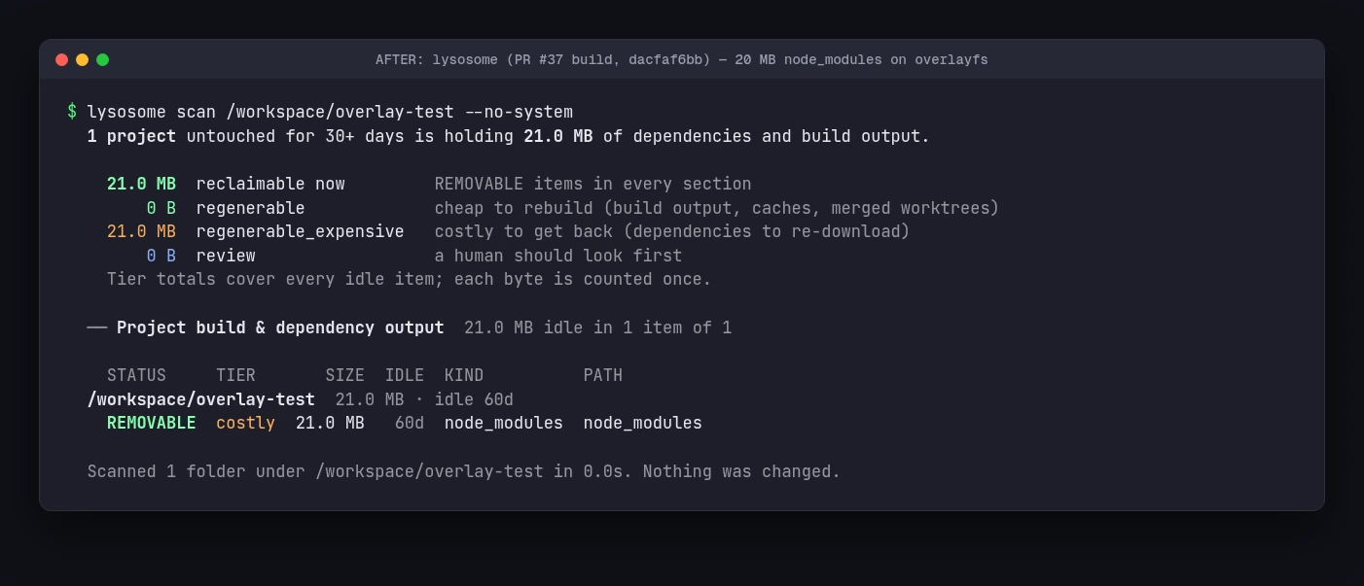1364x586 pixels.
Task: Click the 'reclaimable now' label
Action: [270, 184]
